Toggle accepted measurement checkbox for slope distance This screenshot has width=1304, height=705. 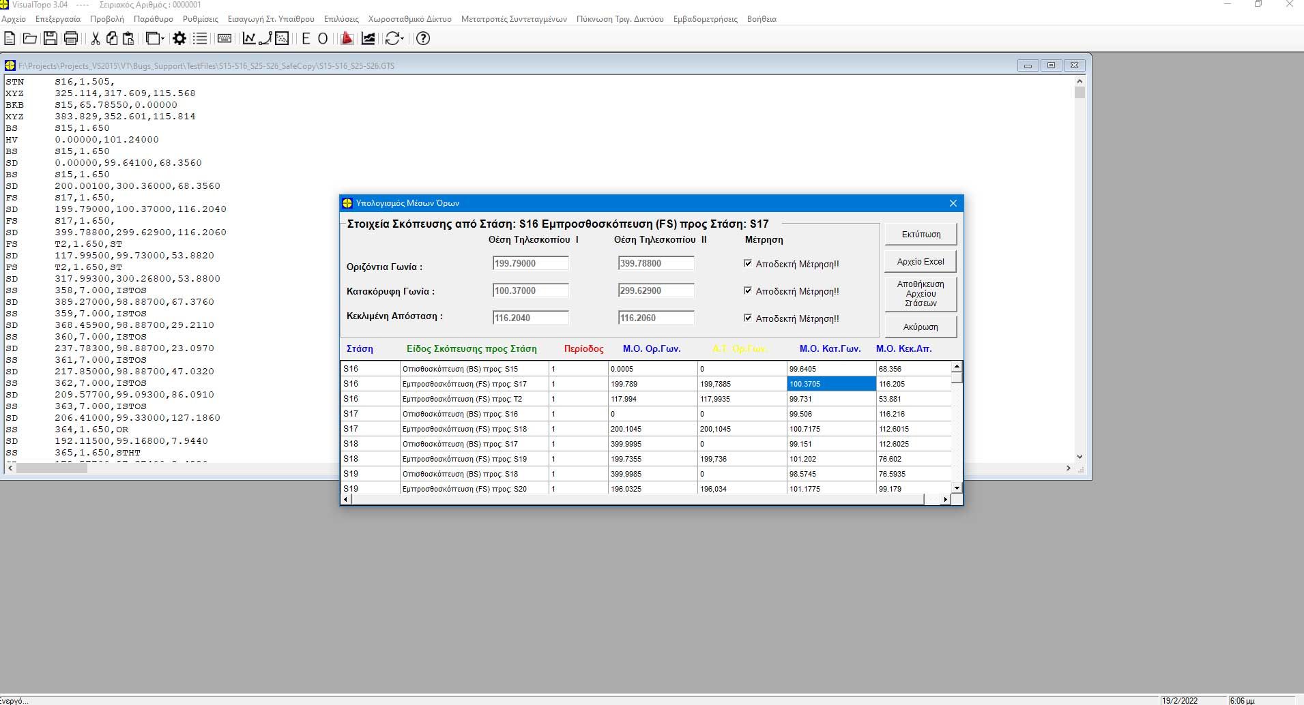tap(748, 318)
